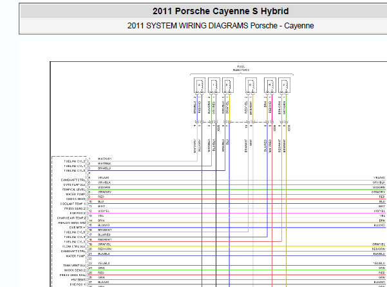Select 'GRN/GRY' wire color at pin 8

(105, 192)
